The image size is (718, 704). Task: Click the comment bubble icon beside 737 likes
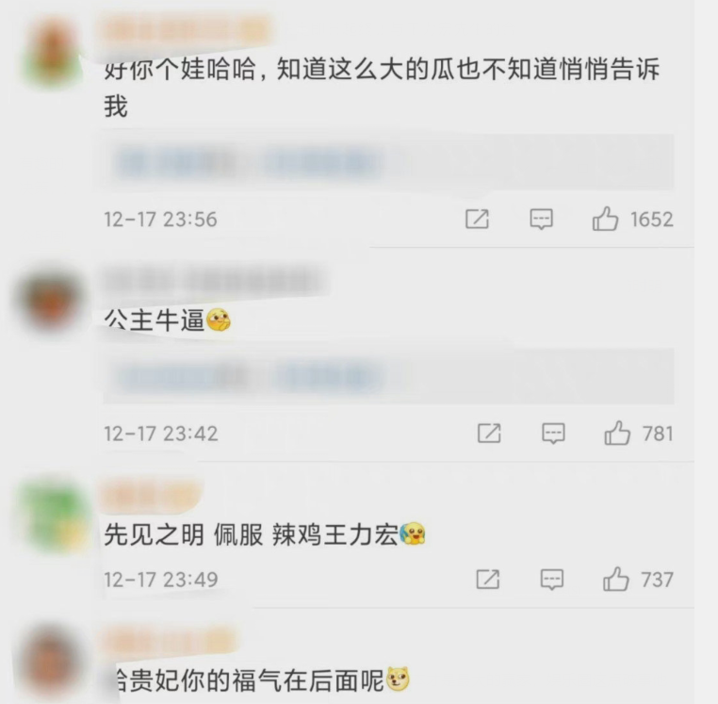tap(552, 580)
